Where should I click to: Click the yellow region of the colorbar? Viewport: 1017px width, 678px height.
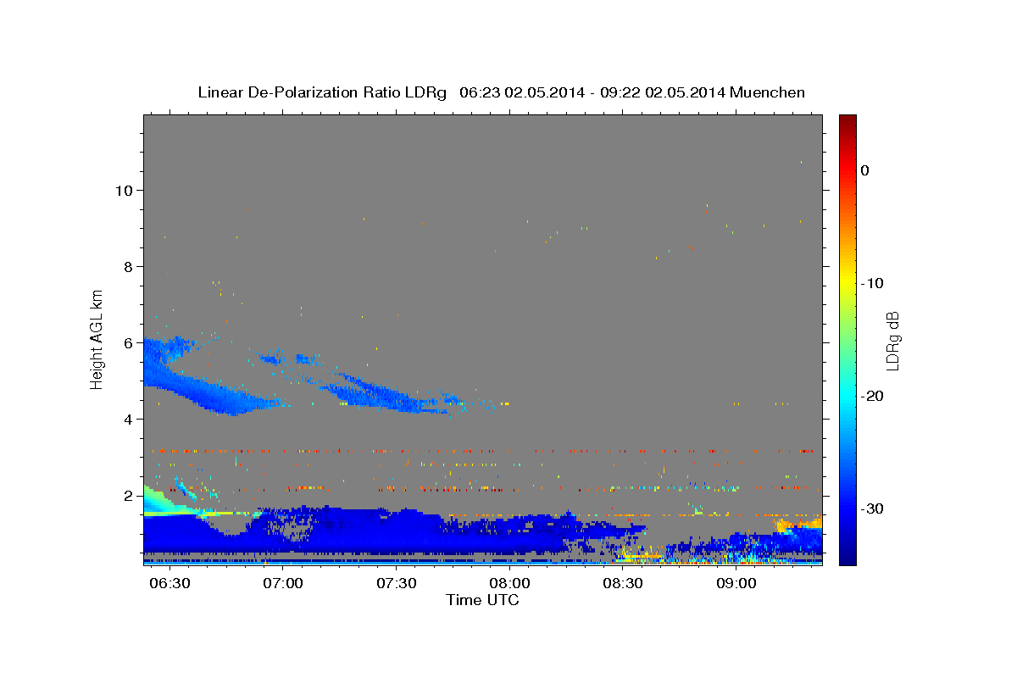click(847, 280)
